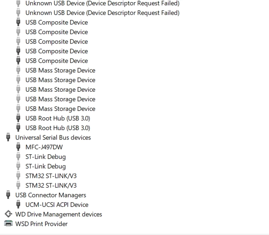
Task: Select the last USB Mass Storage Device
Action: click(60, 109)
